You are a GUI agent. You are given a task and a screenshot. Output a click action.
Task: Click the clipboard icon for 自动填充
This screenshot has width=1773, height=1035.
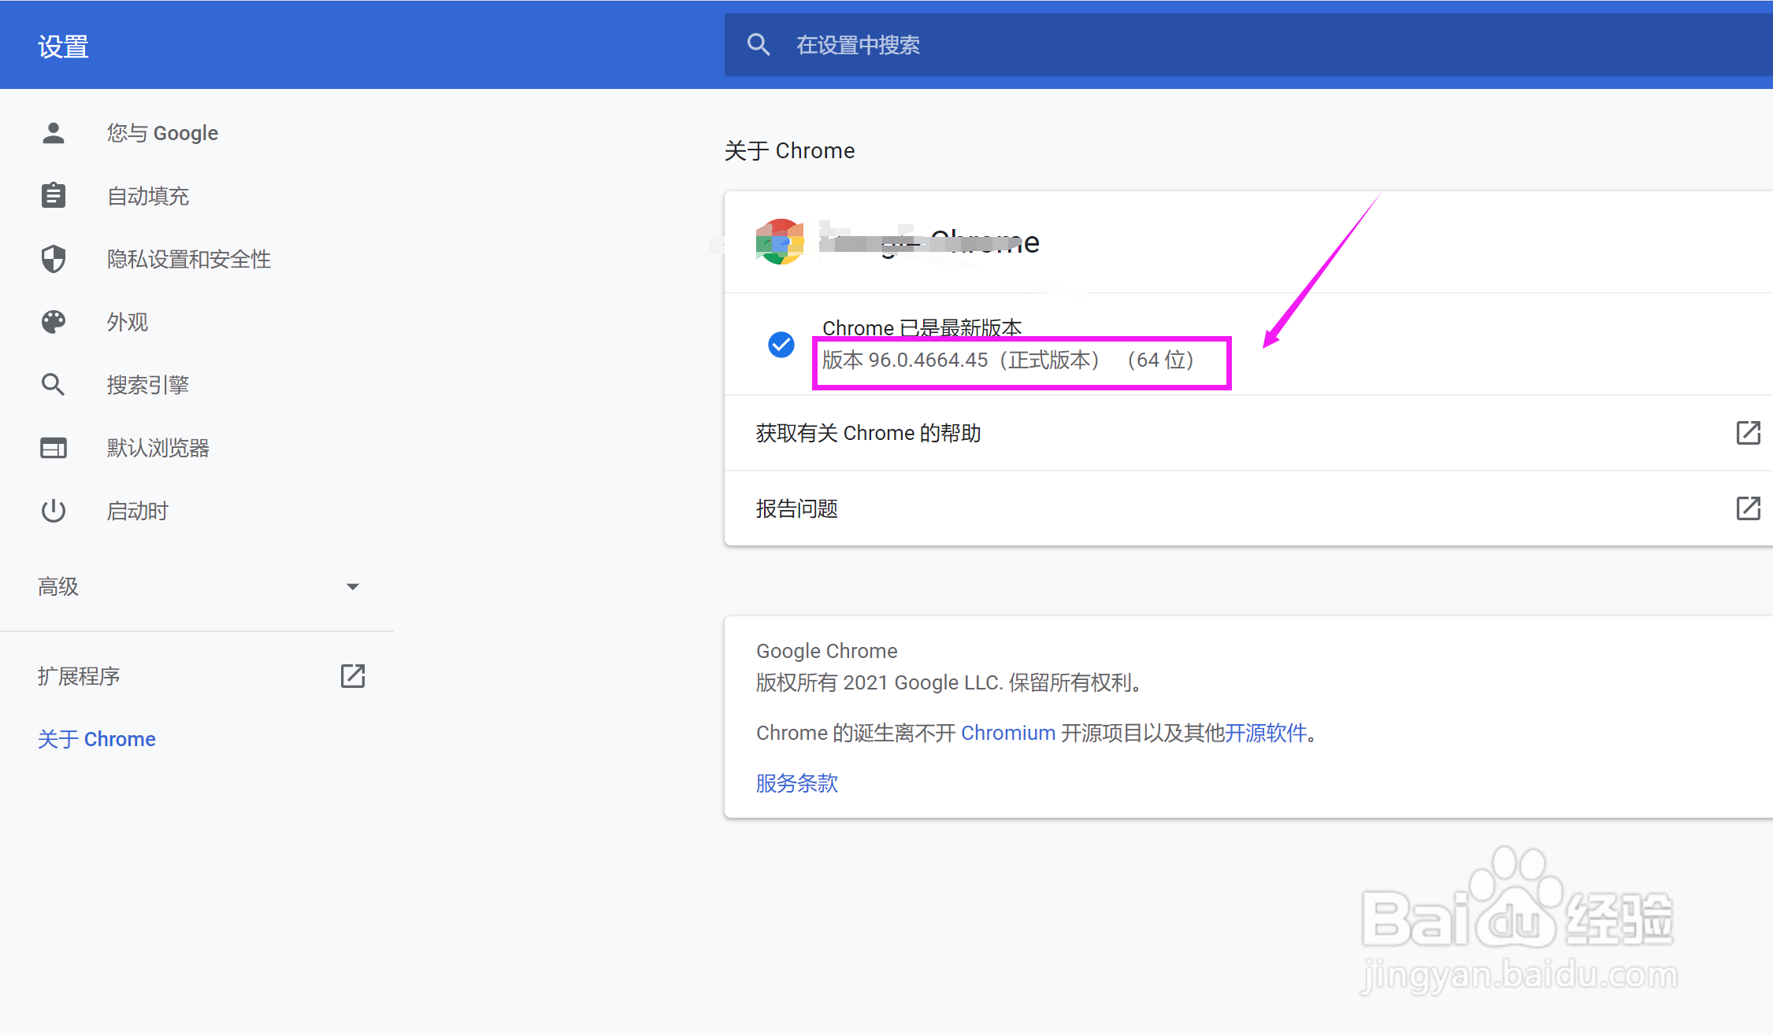tap(54, 195)
